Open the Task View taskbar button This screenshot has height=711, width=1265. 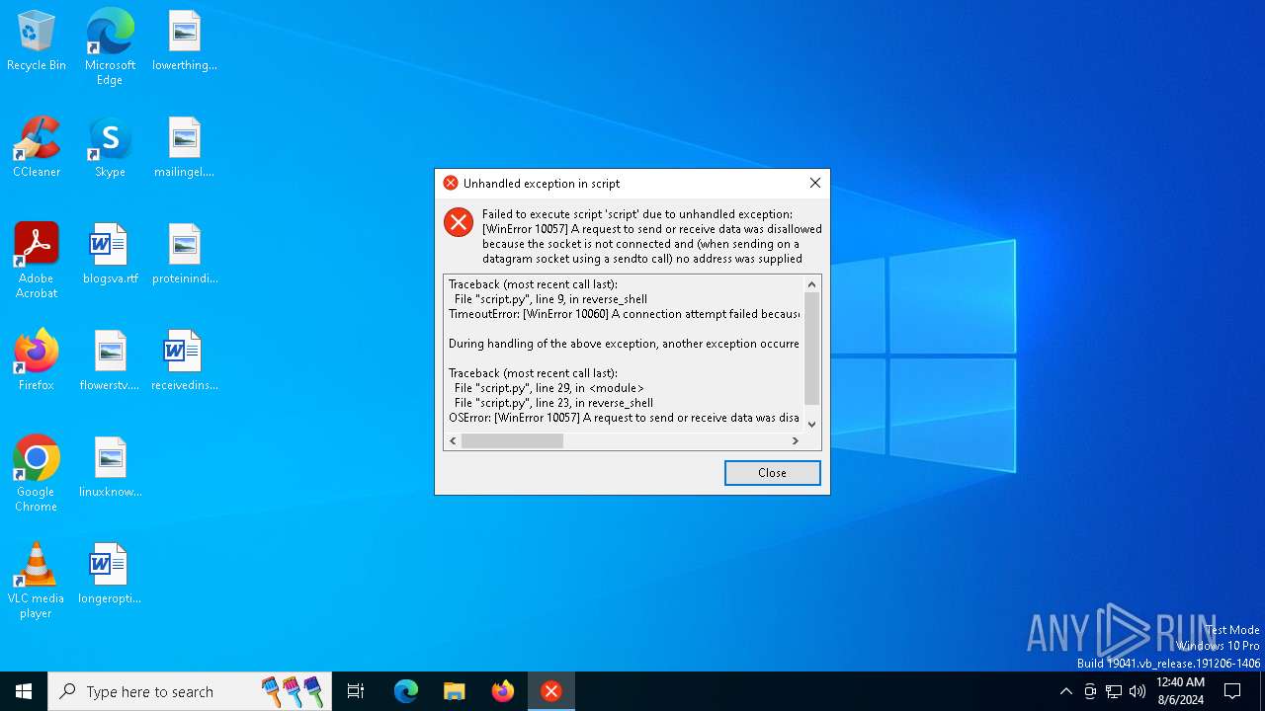point(356,691)
